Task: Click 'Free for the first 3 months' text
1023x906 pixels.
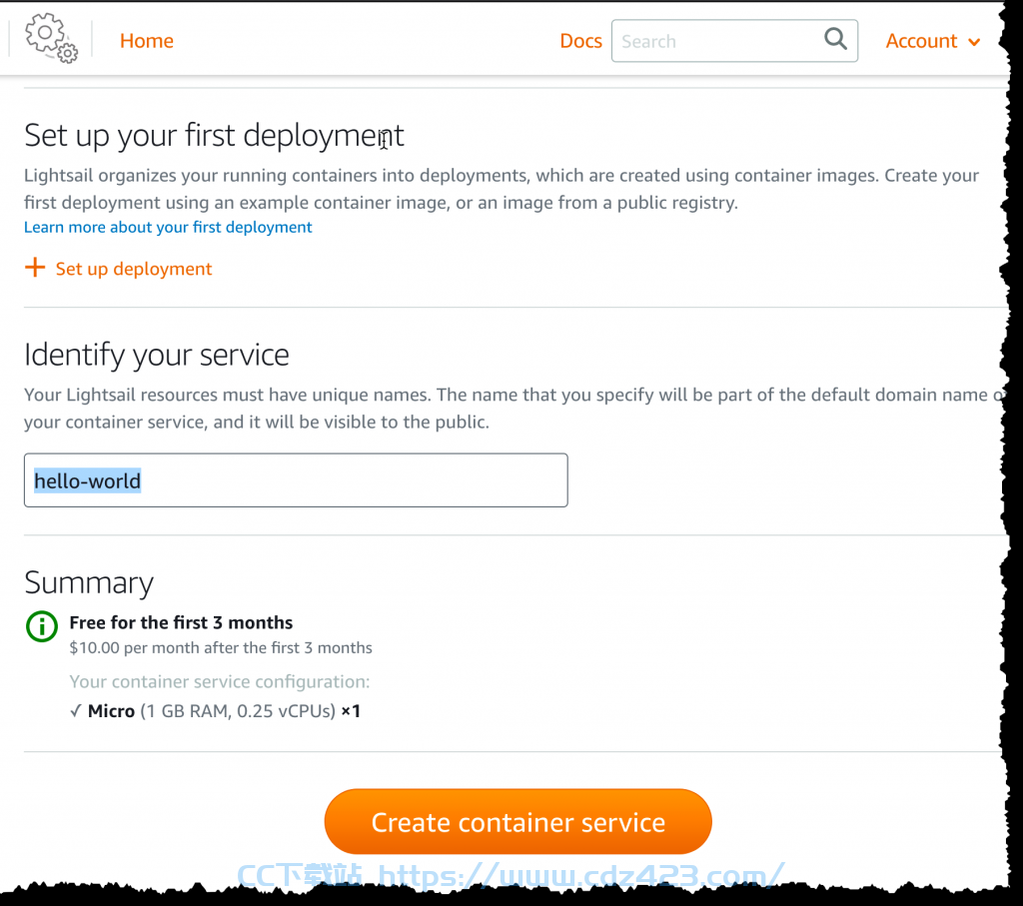Action: 181,623
